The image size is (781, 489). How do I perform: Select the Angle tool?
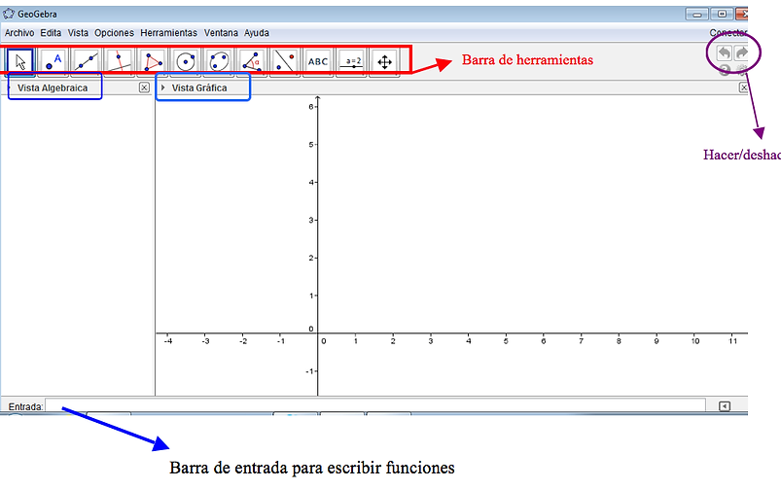(x=252, y=62)
